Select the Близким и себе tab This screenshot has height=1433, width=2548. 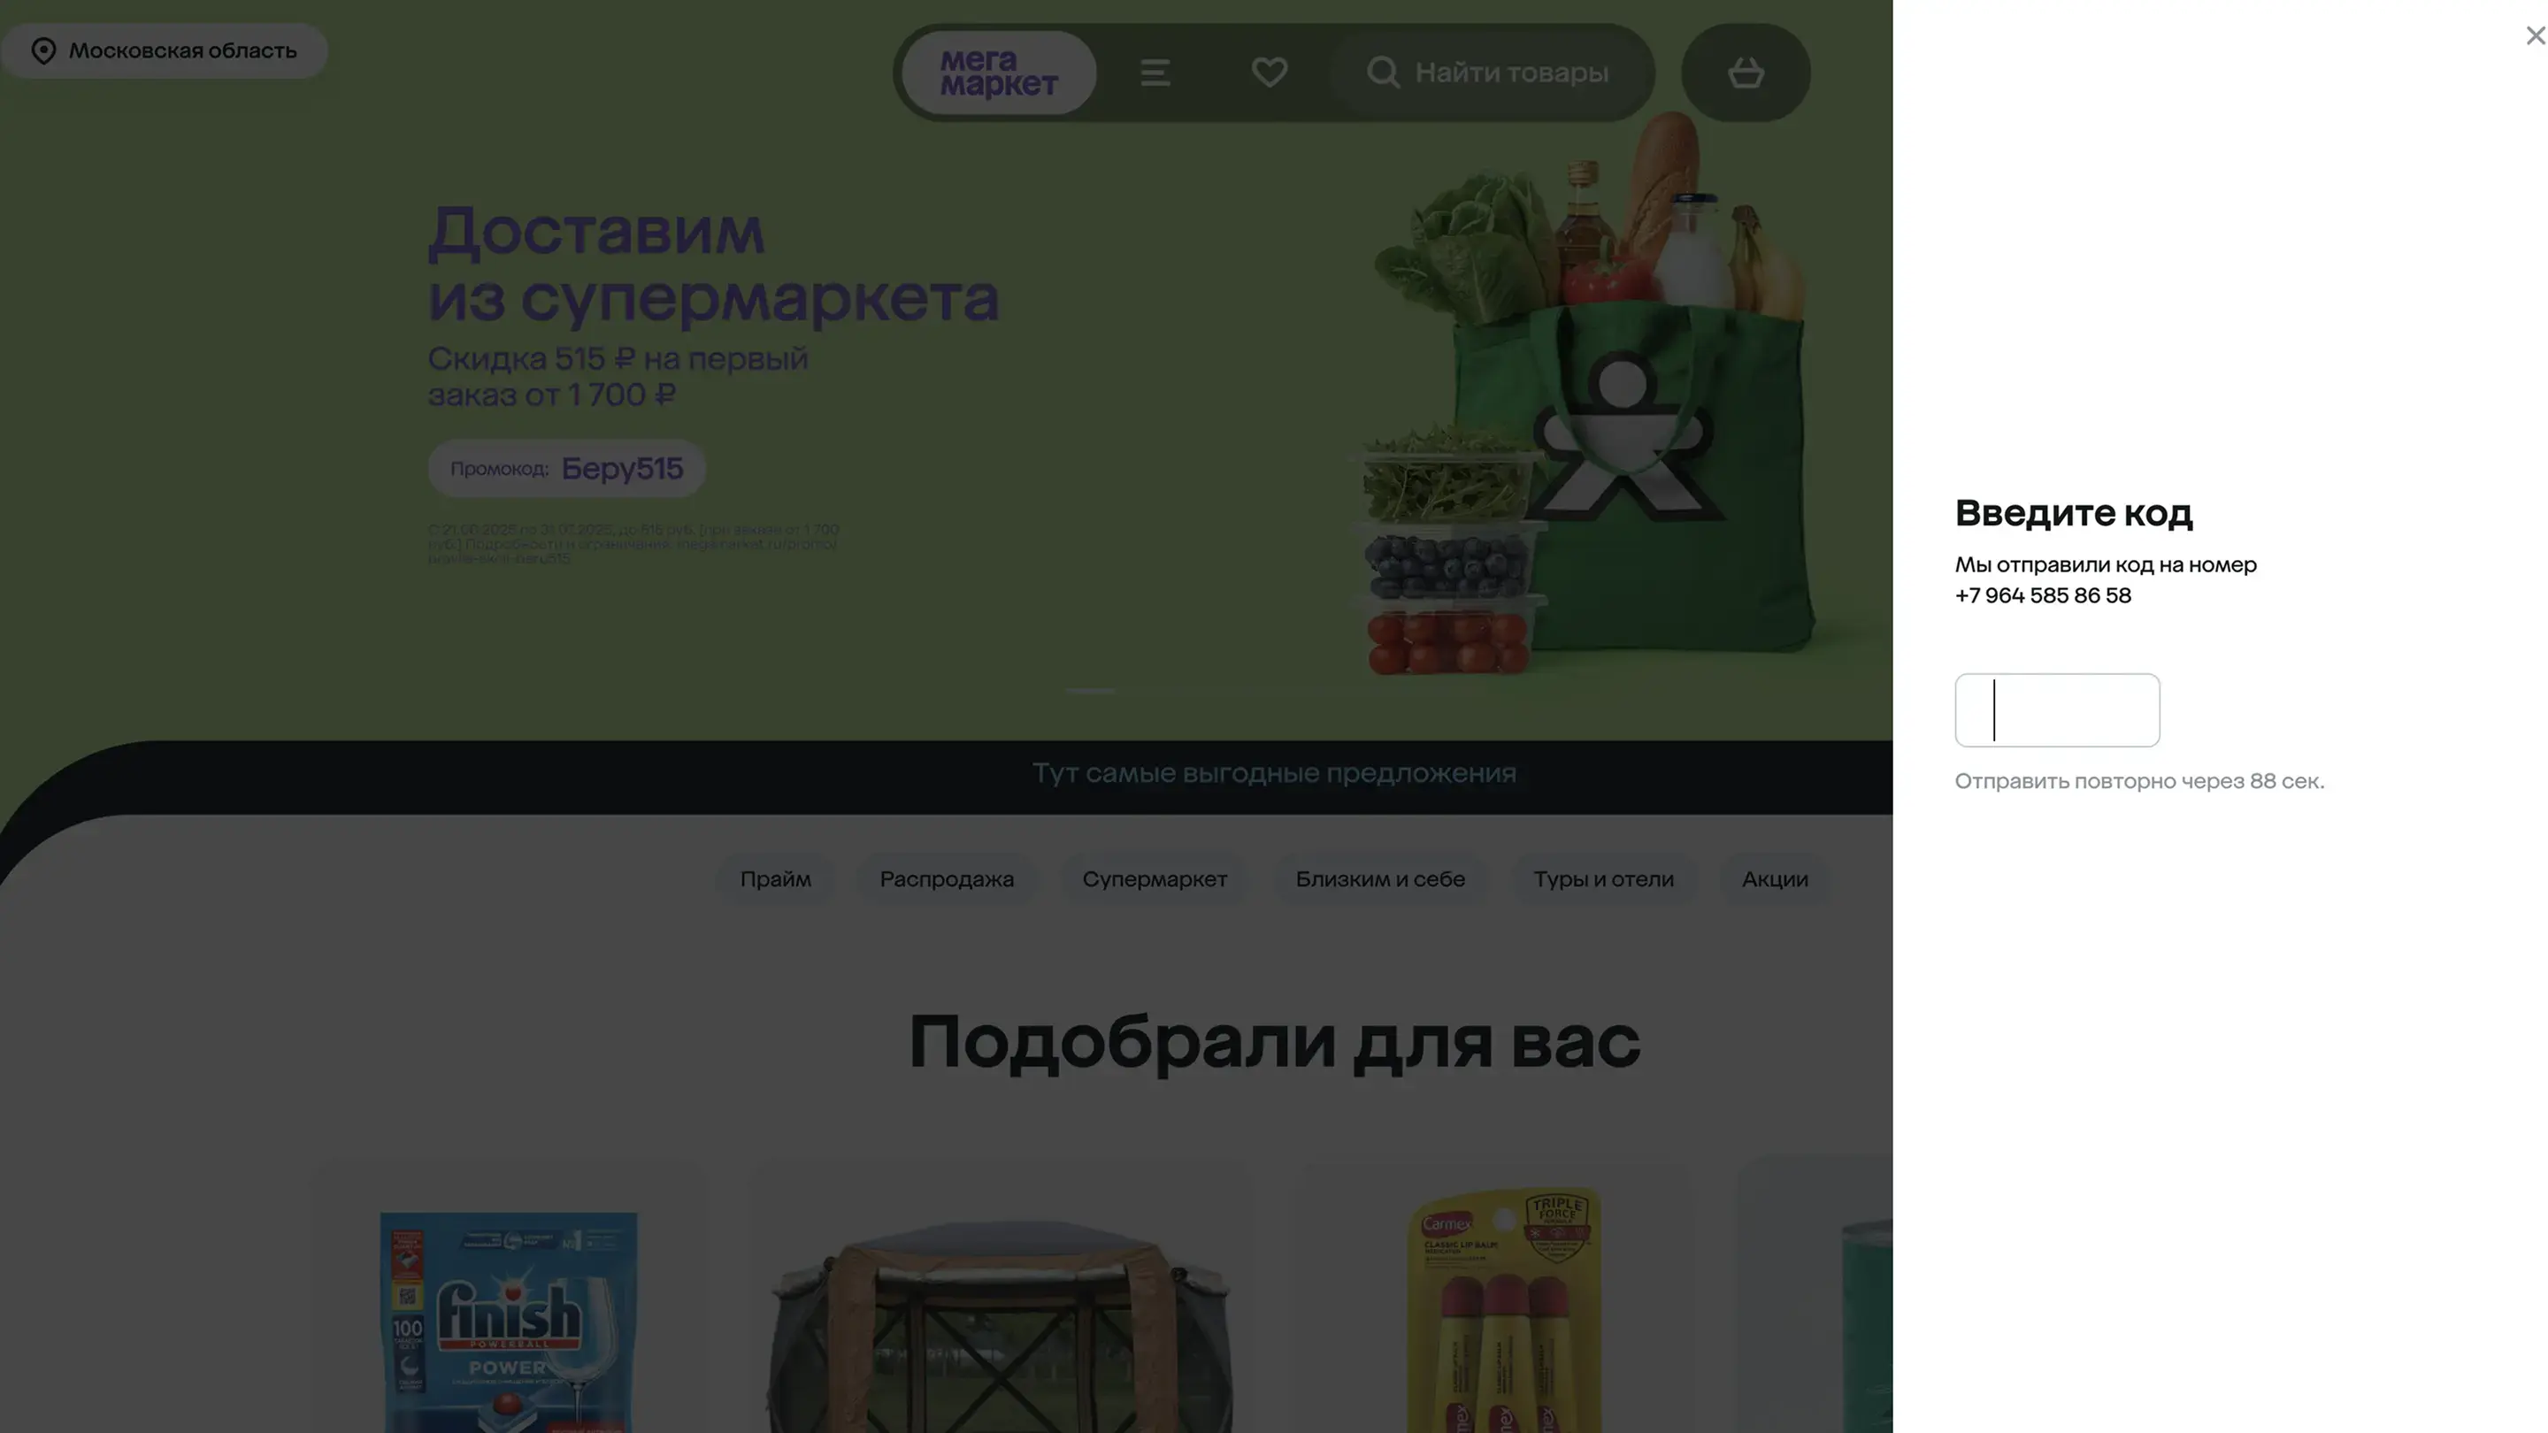1379,879
